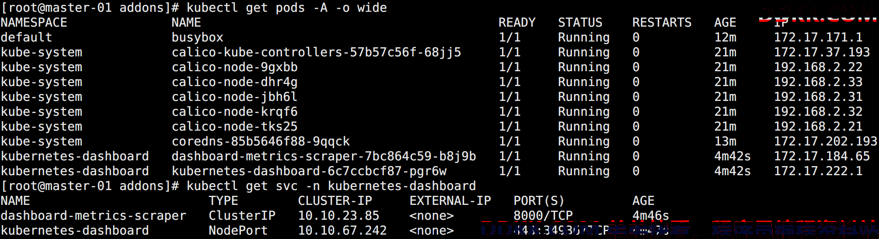Click pod name calico-node-dhr4g
Image resolution: width=879 pixels, height=239 pixels.
(x=235, y=82)
